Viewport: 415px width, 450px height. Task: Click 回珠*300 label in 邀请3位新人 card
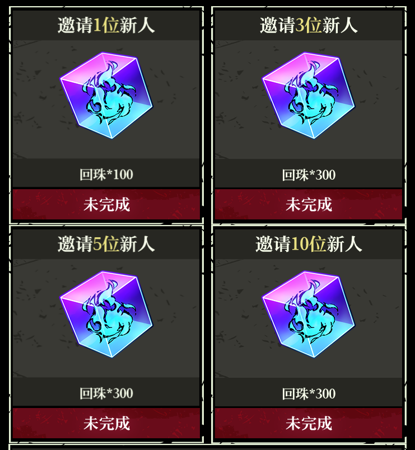click(x=309, y=175)
